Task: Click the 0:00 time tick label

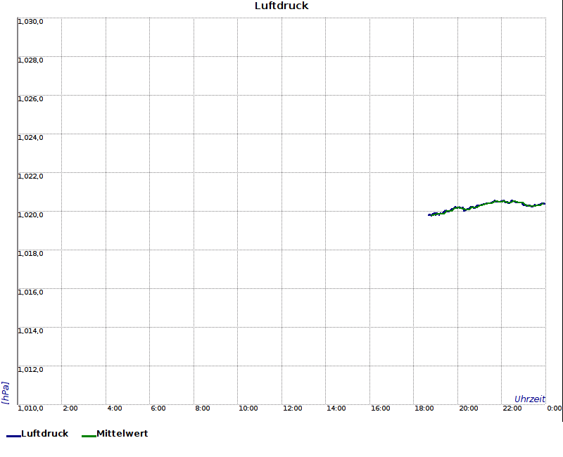Action: (555, 408)
